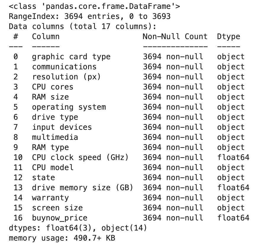Click on 'CPU cores' text

(53, 87)
